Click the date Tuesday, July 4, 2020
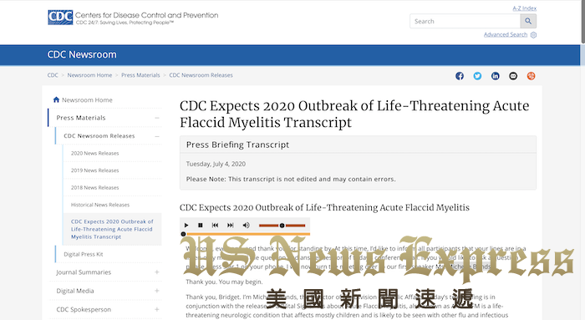Screen dimensions: 585x320 pyautogui.click(x=216, y=164)
